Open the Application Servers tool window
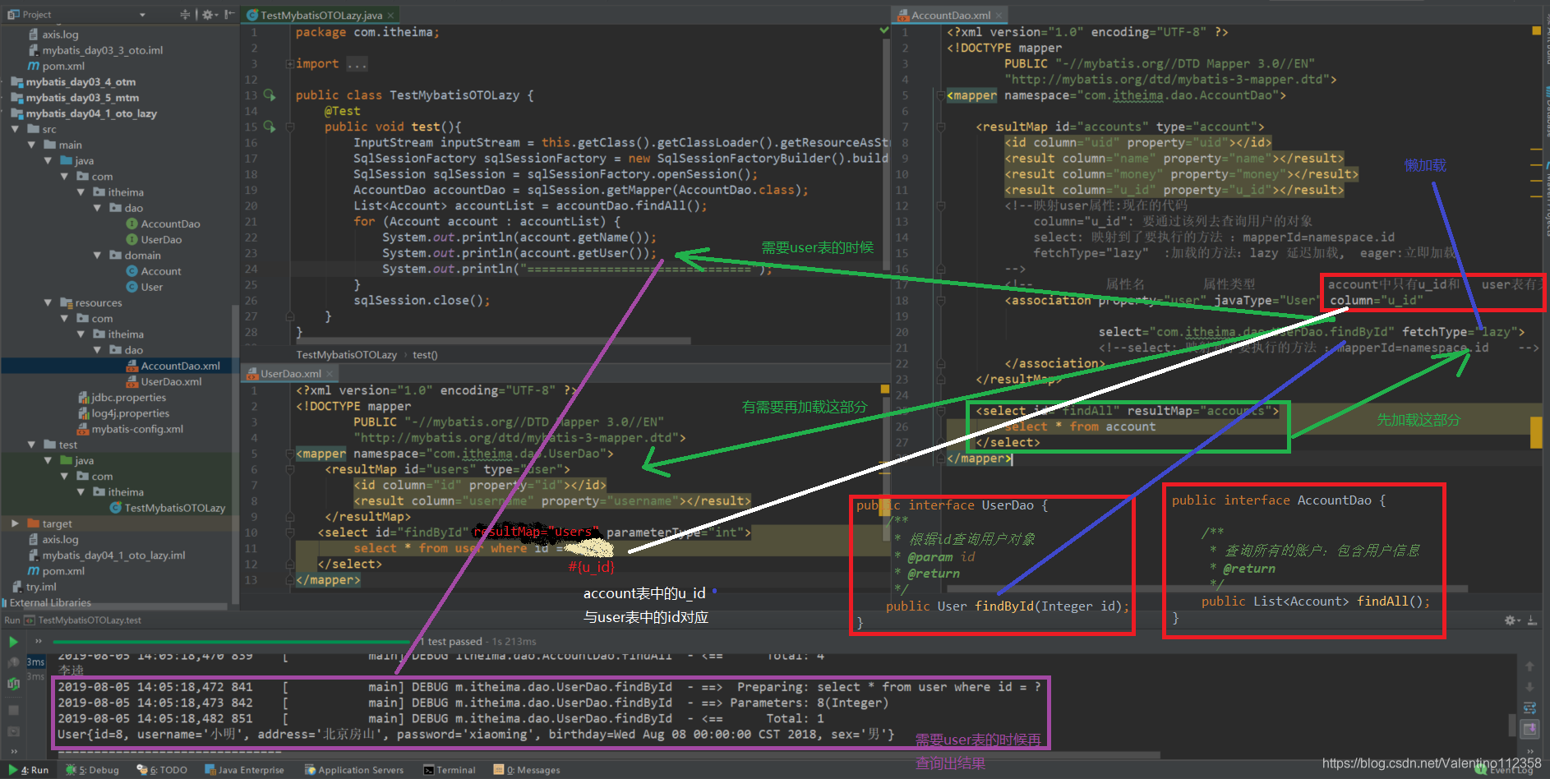1550x779 pixels. coord(354,770)
